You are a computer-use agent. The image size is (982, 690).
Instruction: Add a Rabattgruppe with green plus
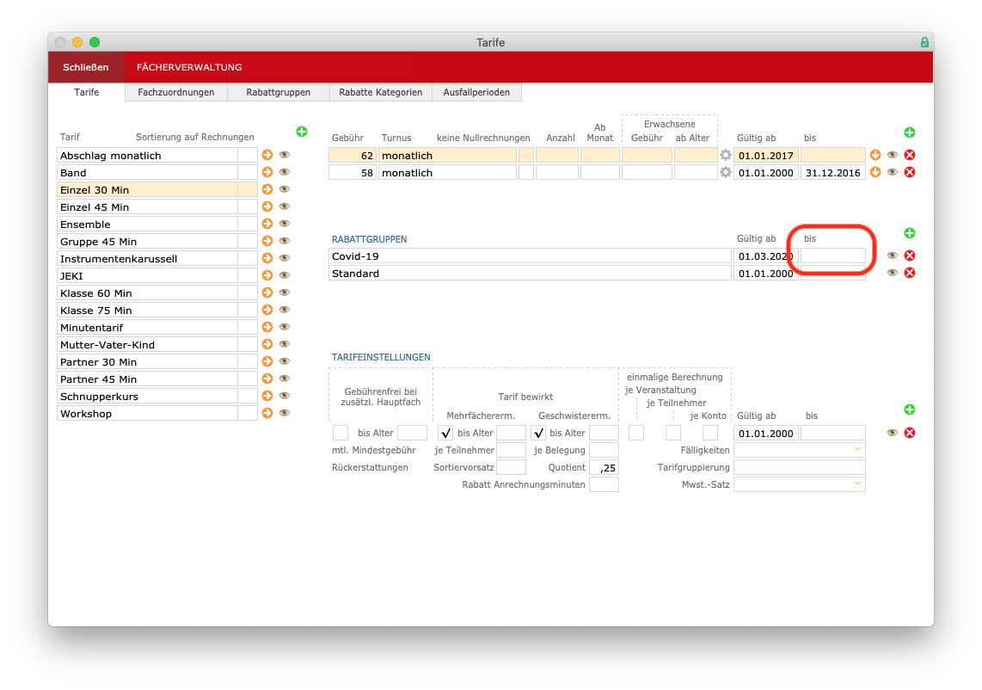pyautogui.click(x=910, y=233)
